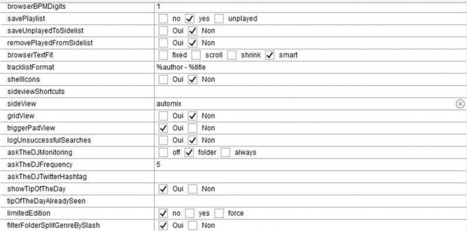Choose scroll for browserTextFit
This screenshot has height=231, width=467.
click(x=196, y=55)
